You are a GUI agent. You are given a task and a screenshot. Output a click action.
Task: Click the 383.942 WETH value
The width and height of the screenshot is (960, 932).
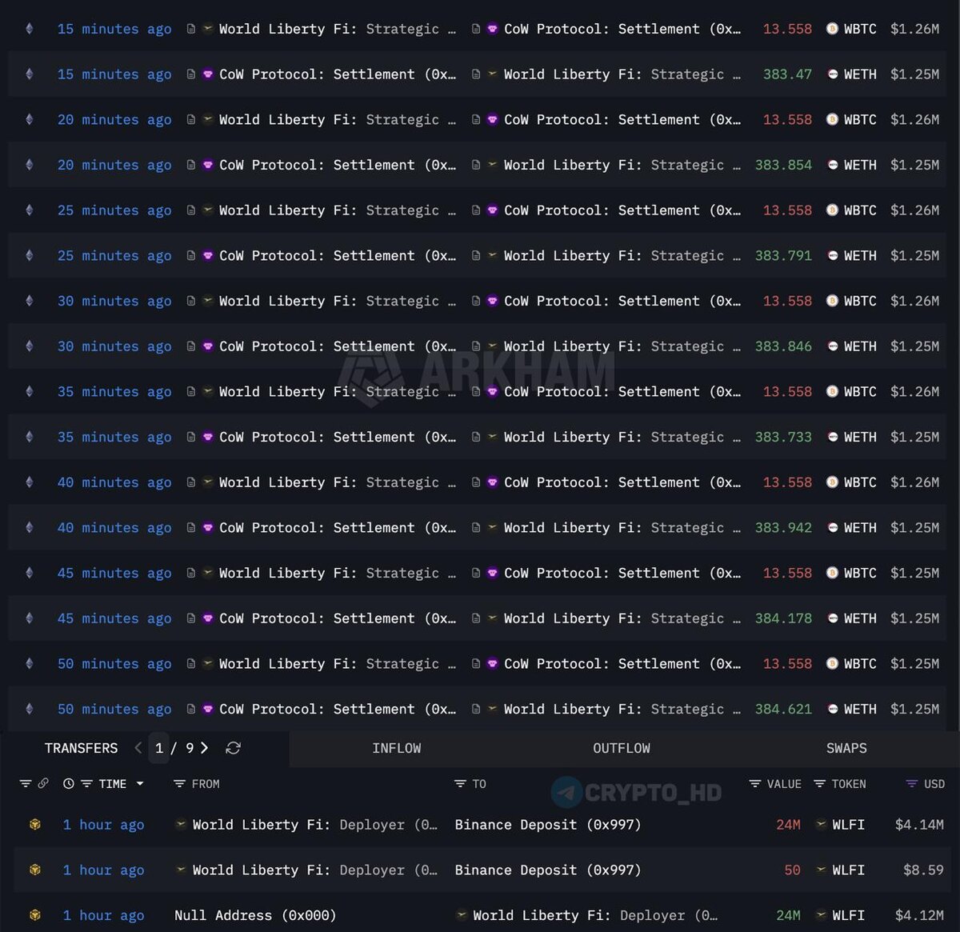[783, 528]
